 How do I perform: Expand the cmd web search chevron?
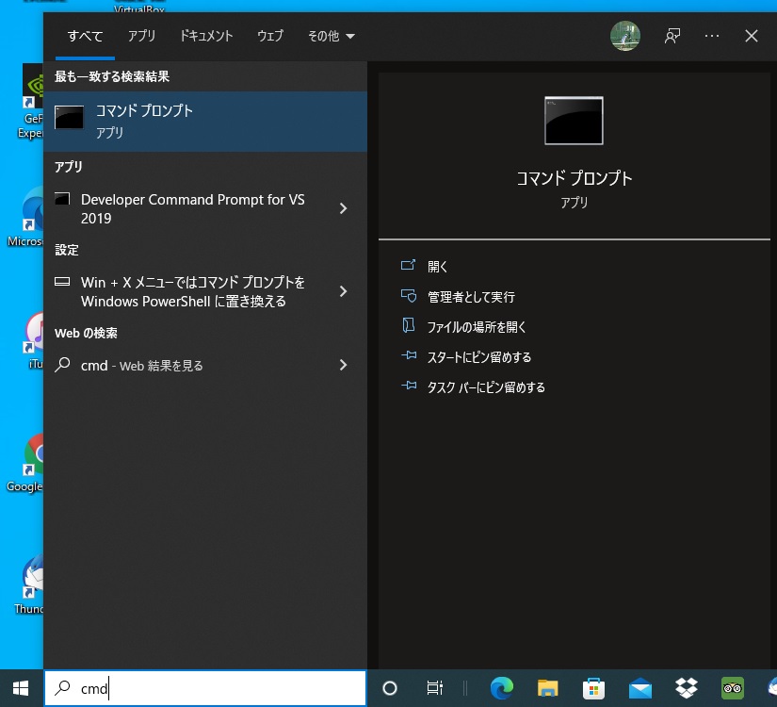(343, 365)
